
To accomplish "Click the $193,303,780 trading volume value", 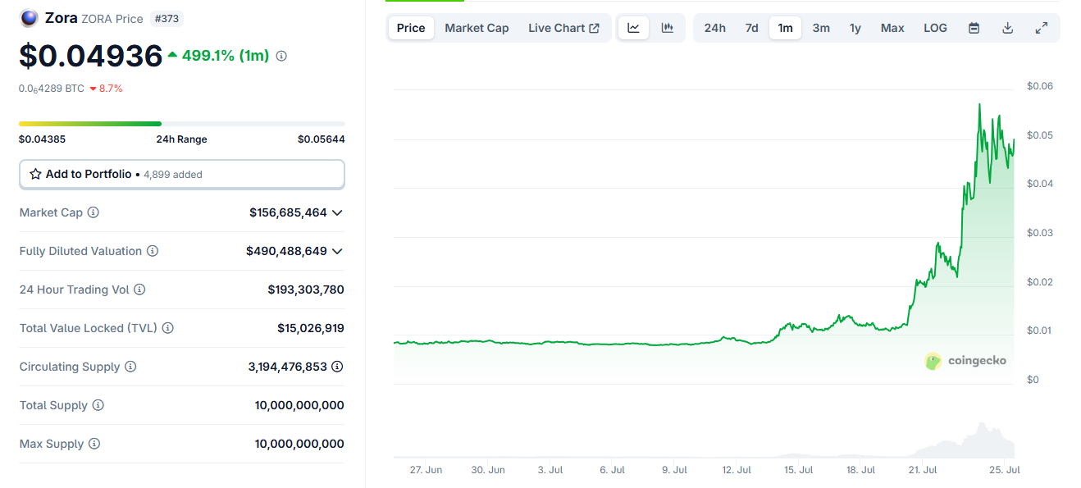I will point(306,290).
